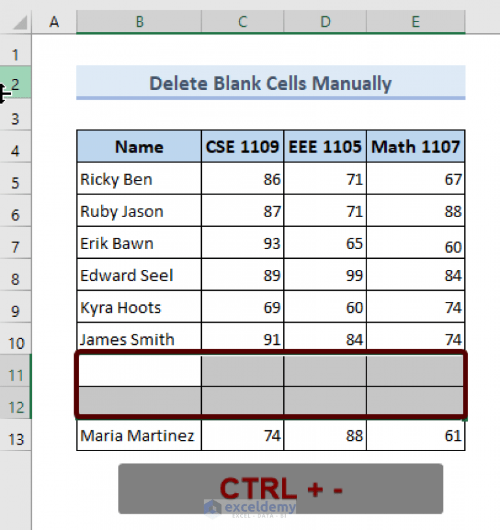This screenshot has height=530, width=500.
Task: Click the 'Math 1107' header cell
Action: tap(415, 147)
